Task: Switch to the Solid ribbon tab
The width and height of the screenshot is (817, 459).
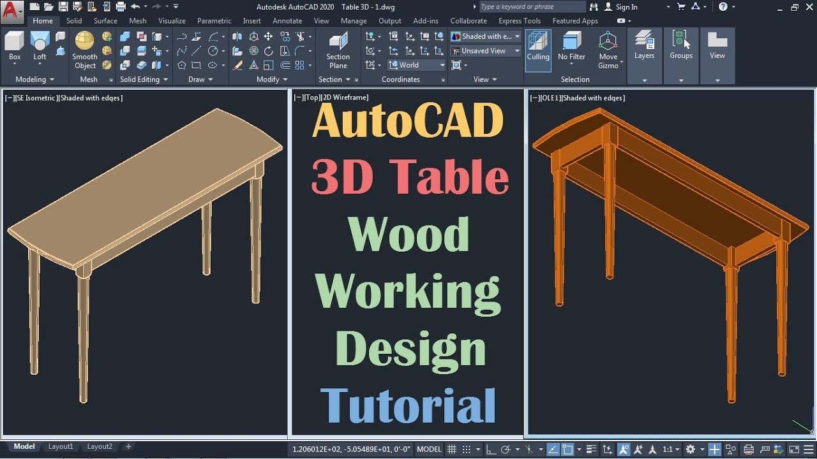Action: pos(74,21)
